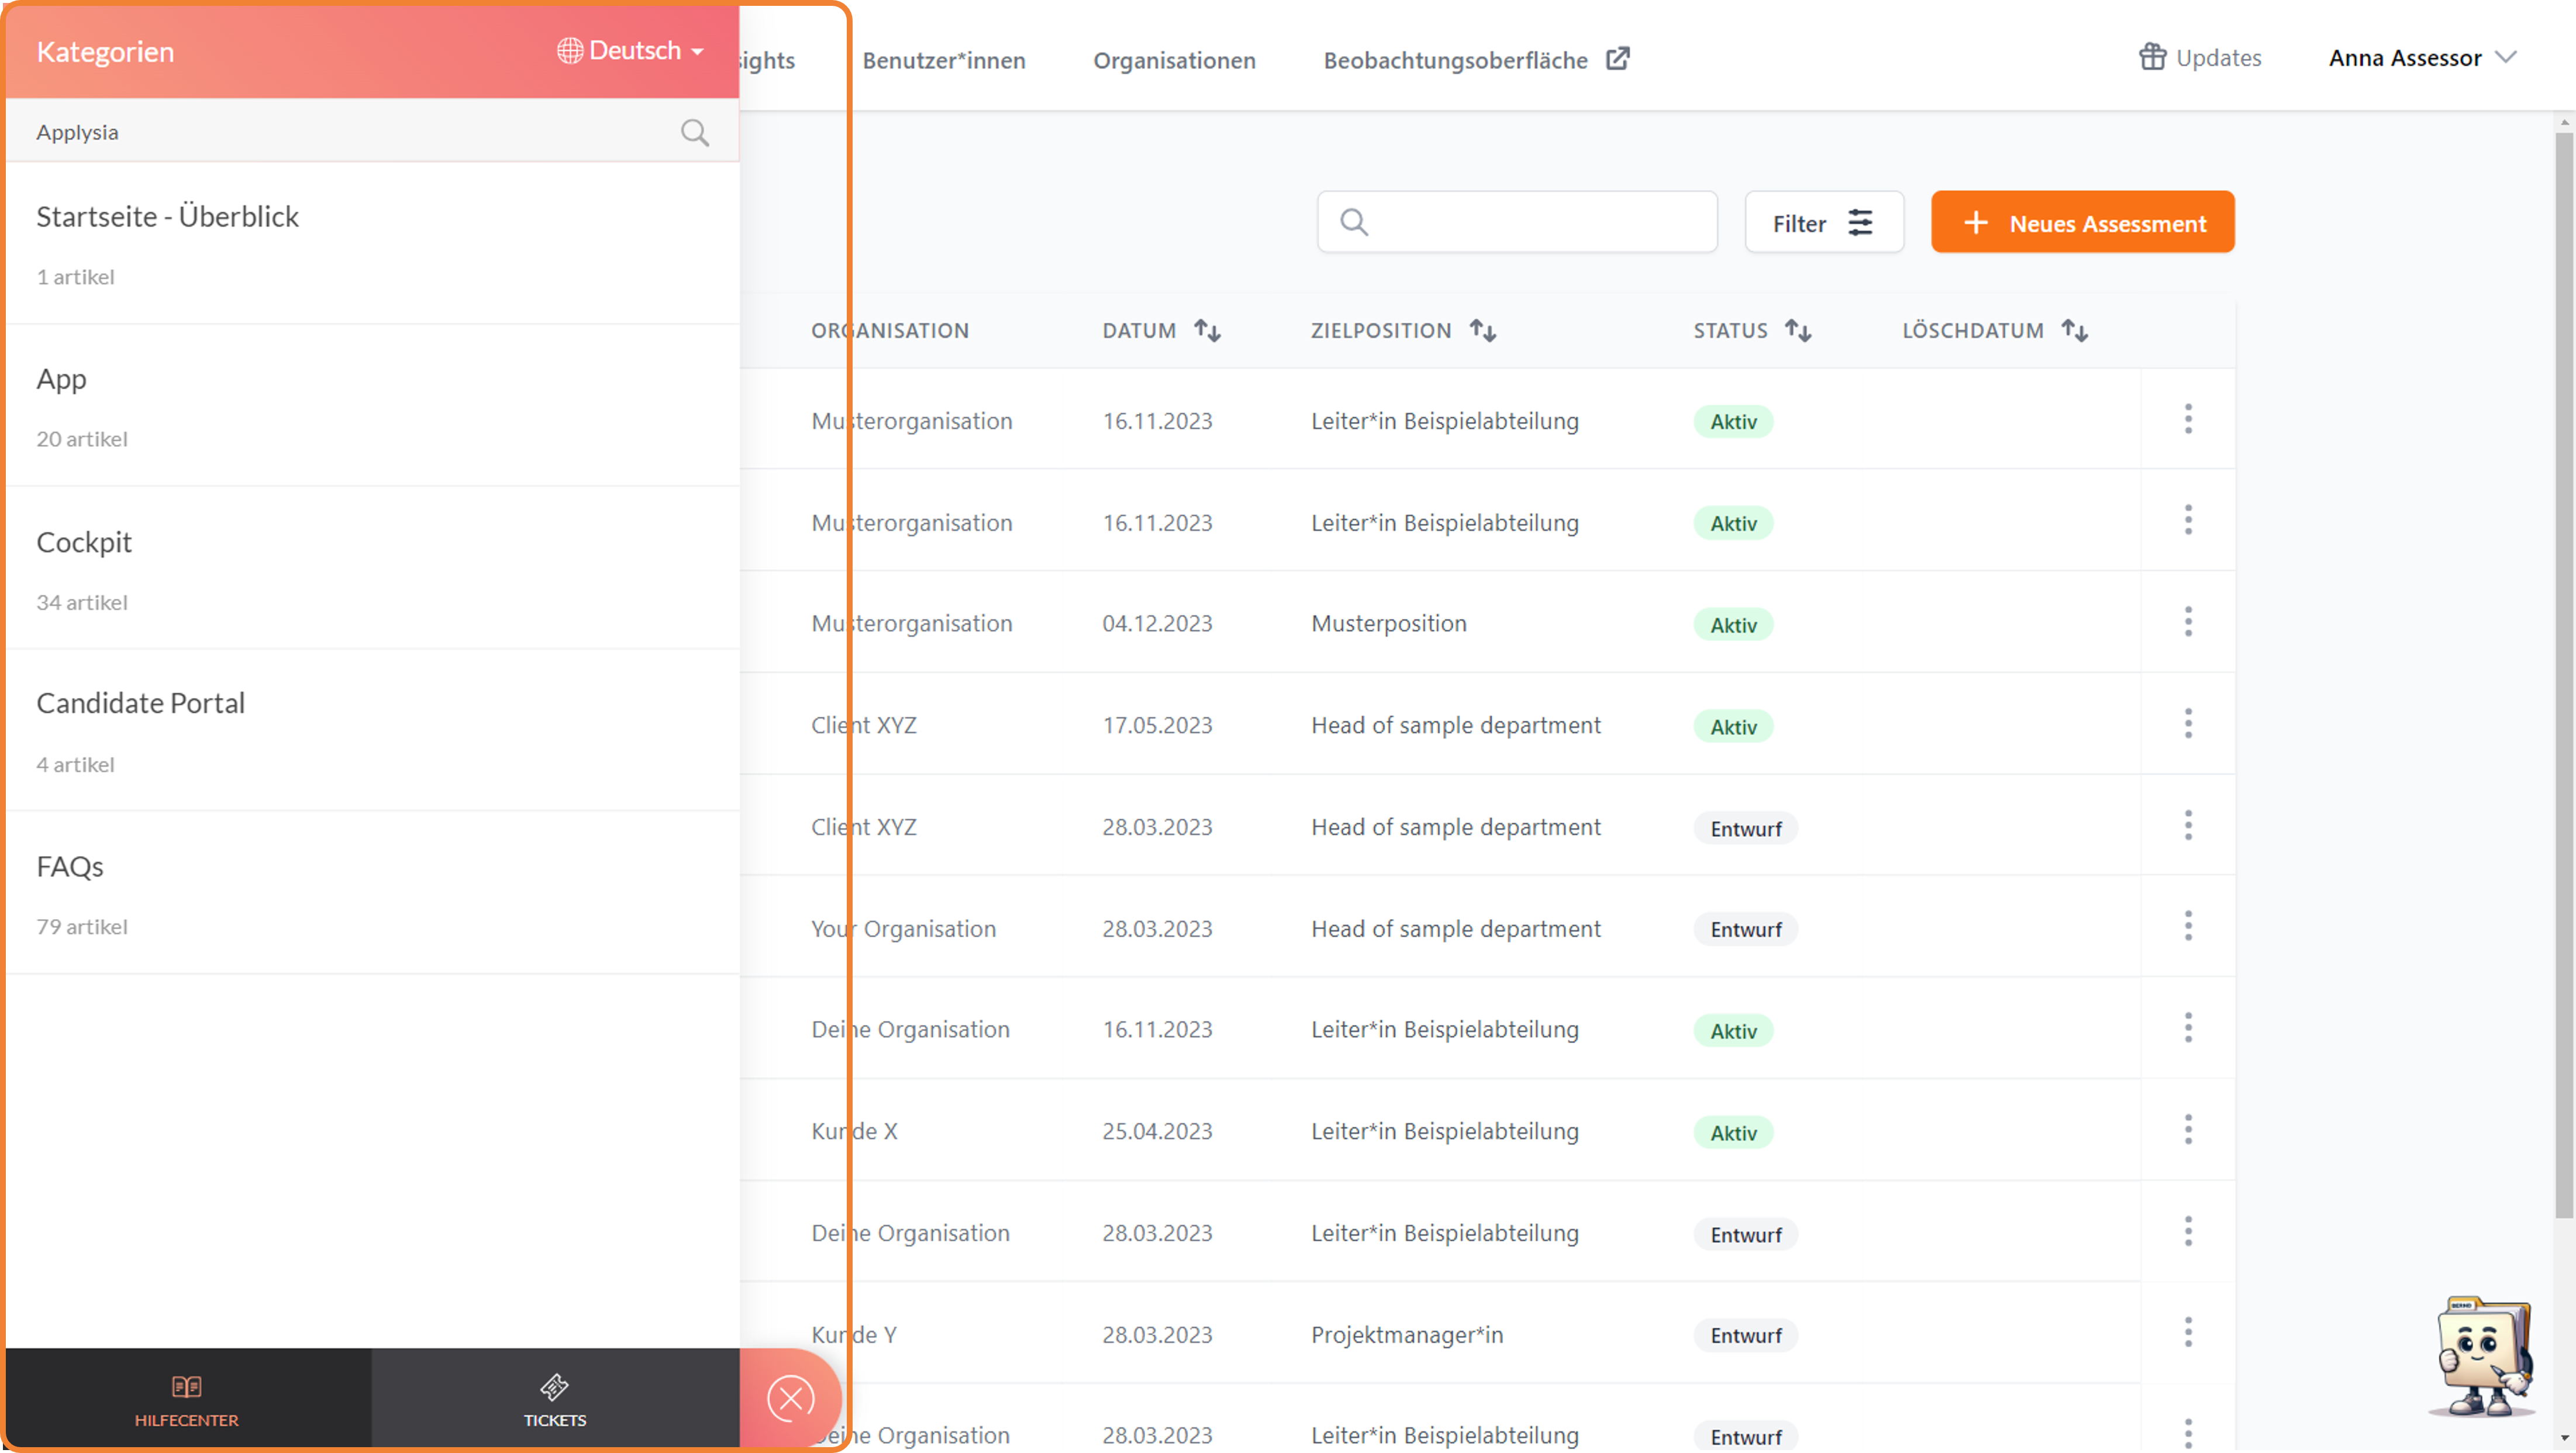Click the Entwurf badge in Your Organisation row
This screenshot has height=1453, width=2576.
[1745, 930]
